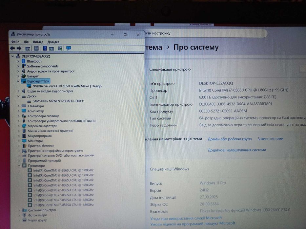This screenshot has height=229, width=306.
Task: Click the 8,00 ГБ RAM value
Action: pos(238,97)
